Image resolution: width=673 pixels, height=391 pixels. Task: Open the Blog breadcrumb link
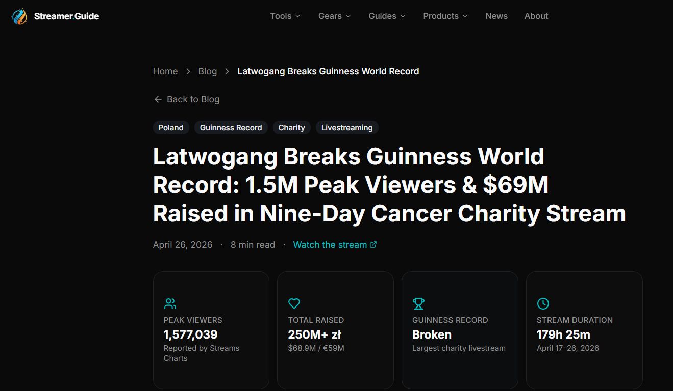(207, 71)
